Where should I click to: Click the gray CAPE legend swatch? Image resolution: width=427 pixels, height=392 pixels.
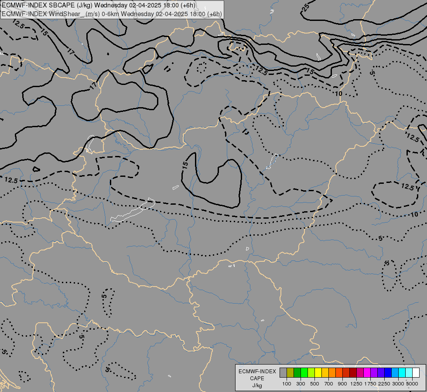(x=283, y=372)
